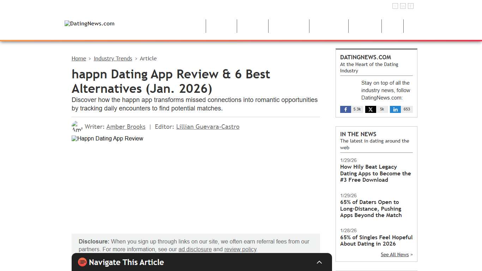Open the Home breadcrumb link
The height and width of the screenshot is (271, 482).
click(79, 58)
